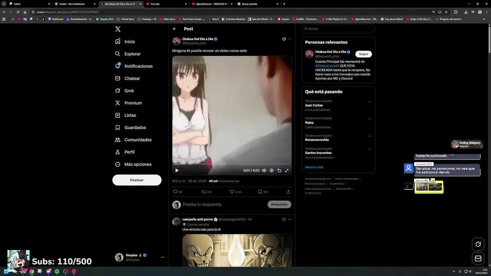This screenshot has height=276, width=491.
Task: Open Windows Start menu
Action: pyautogui.click(x=6, y=271)
